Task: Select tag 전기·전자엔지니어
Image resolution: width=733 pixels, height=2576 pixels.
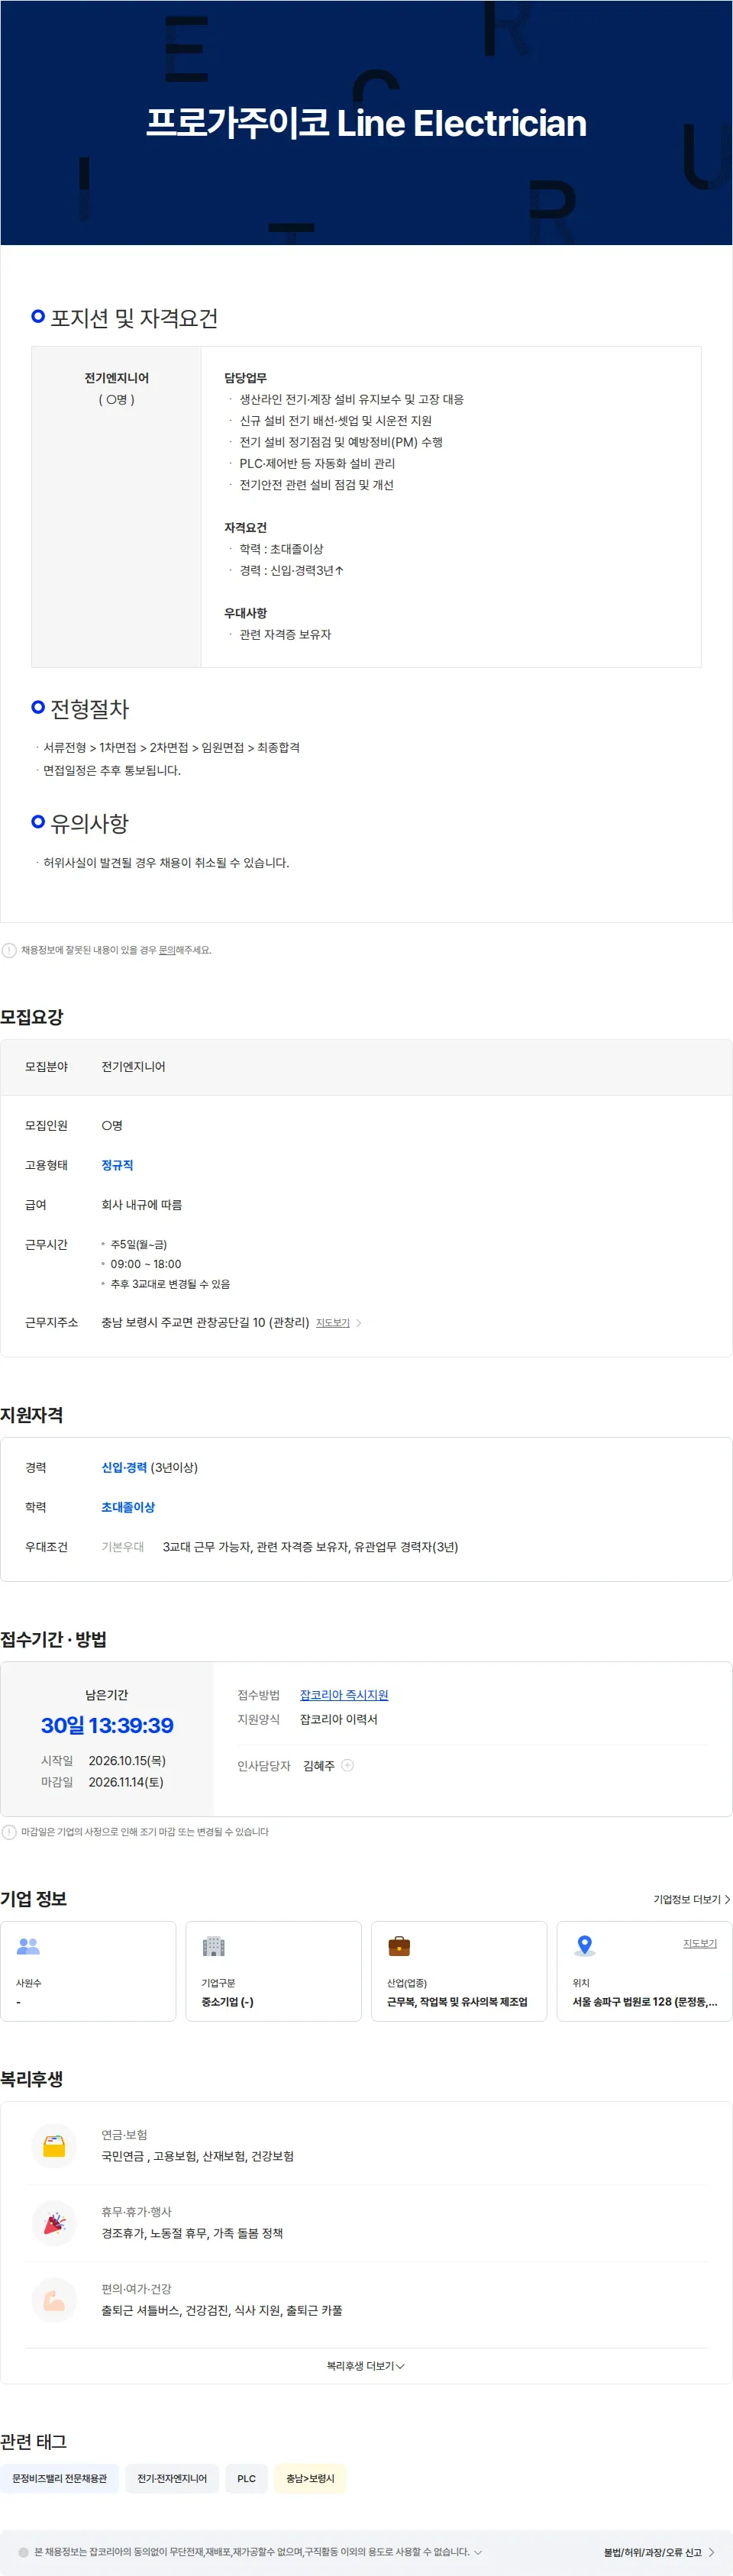Action: [172, 2478]
